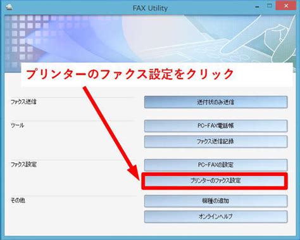
Task: Open オンラインヘルプ online help
Action: 216,217
